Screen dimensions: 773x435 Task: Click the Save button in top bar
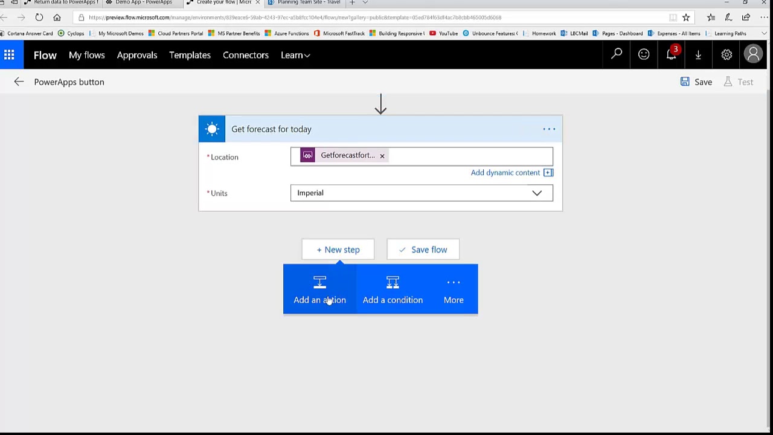click(x=696, y=82)
